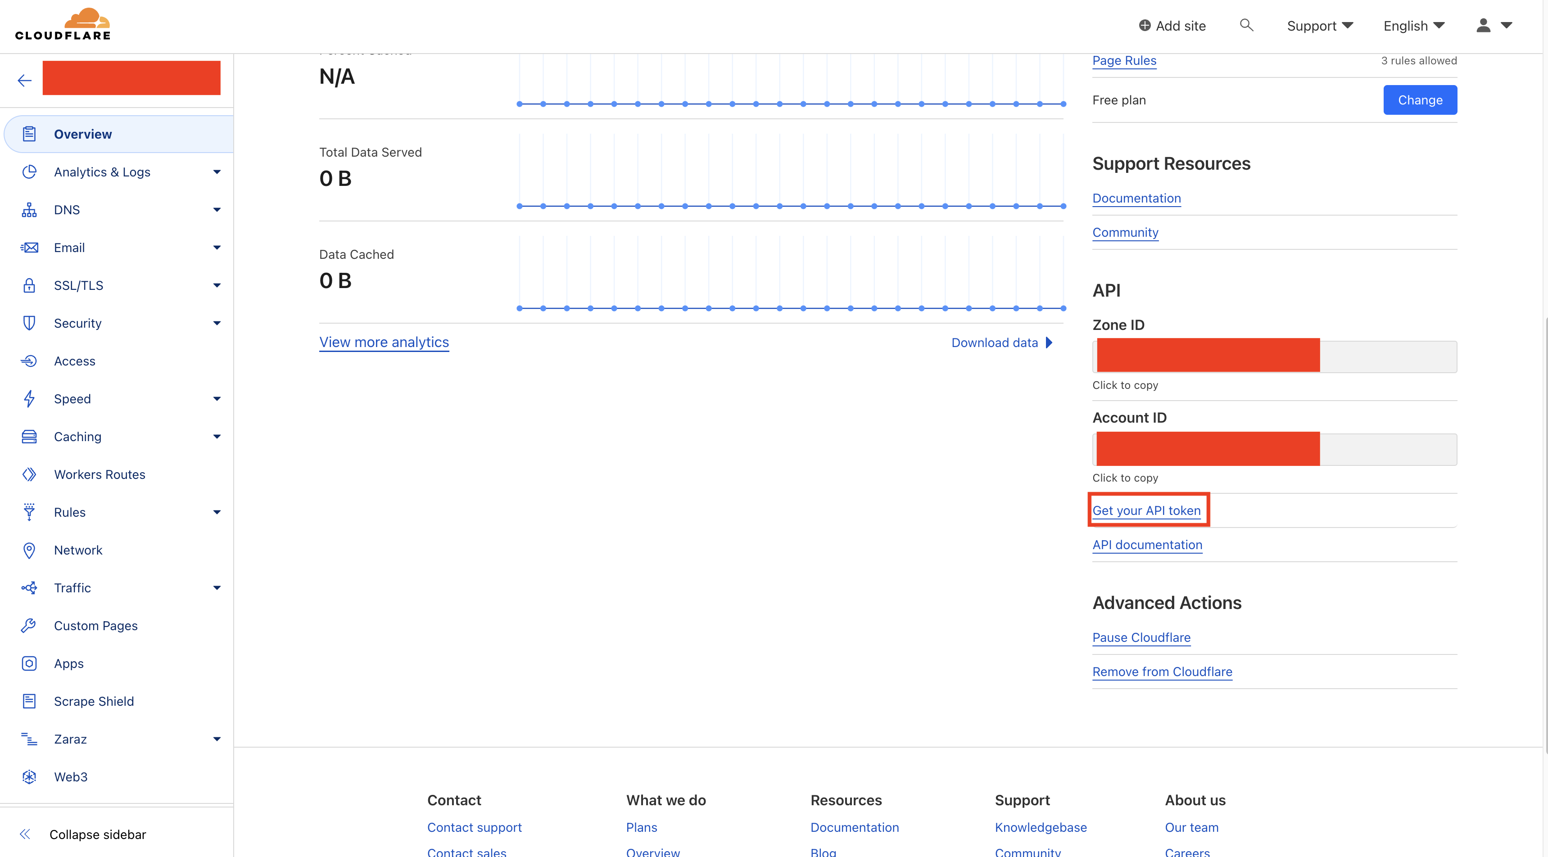The image size is (1548, 857).
Task: Expand the SSL/TLS submenu arrow
Action: coord(217,285)
